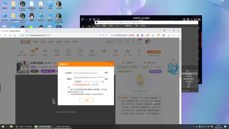Image resolution: width=229 pixels, height=129 pixels.
Task: Click search magnifier in browser search box
Action: pos(112,35)
